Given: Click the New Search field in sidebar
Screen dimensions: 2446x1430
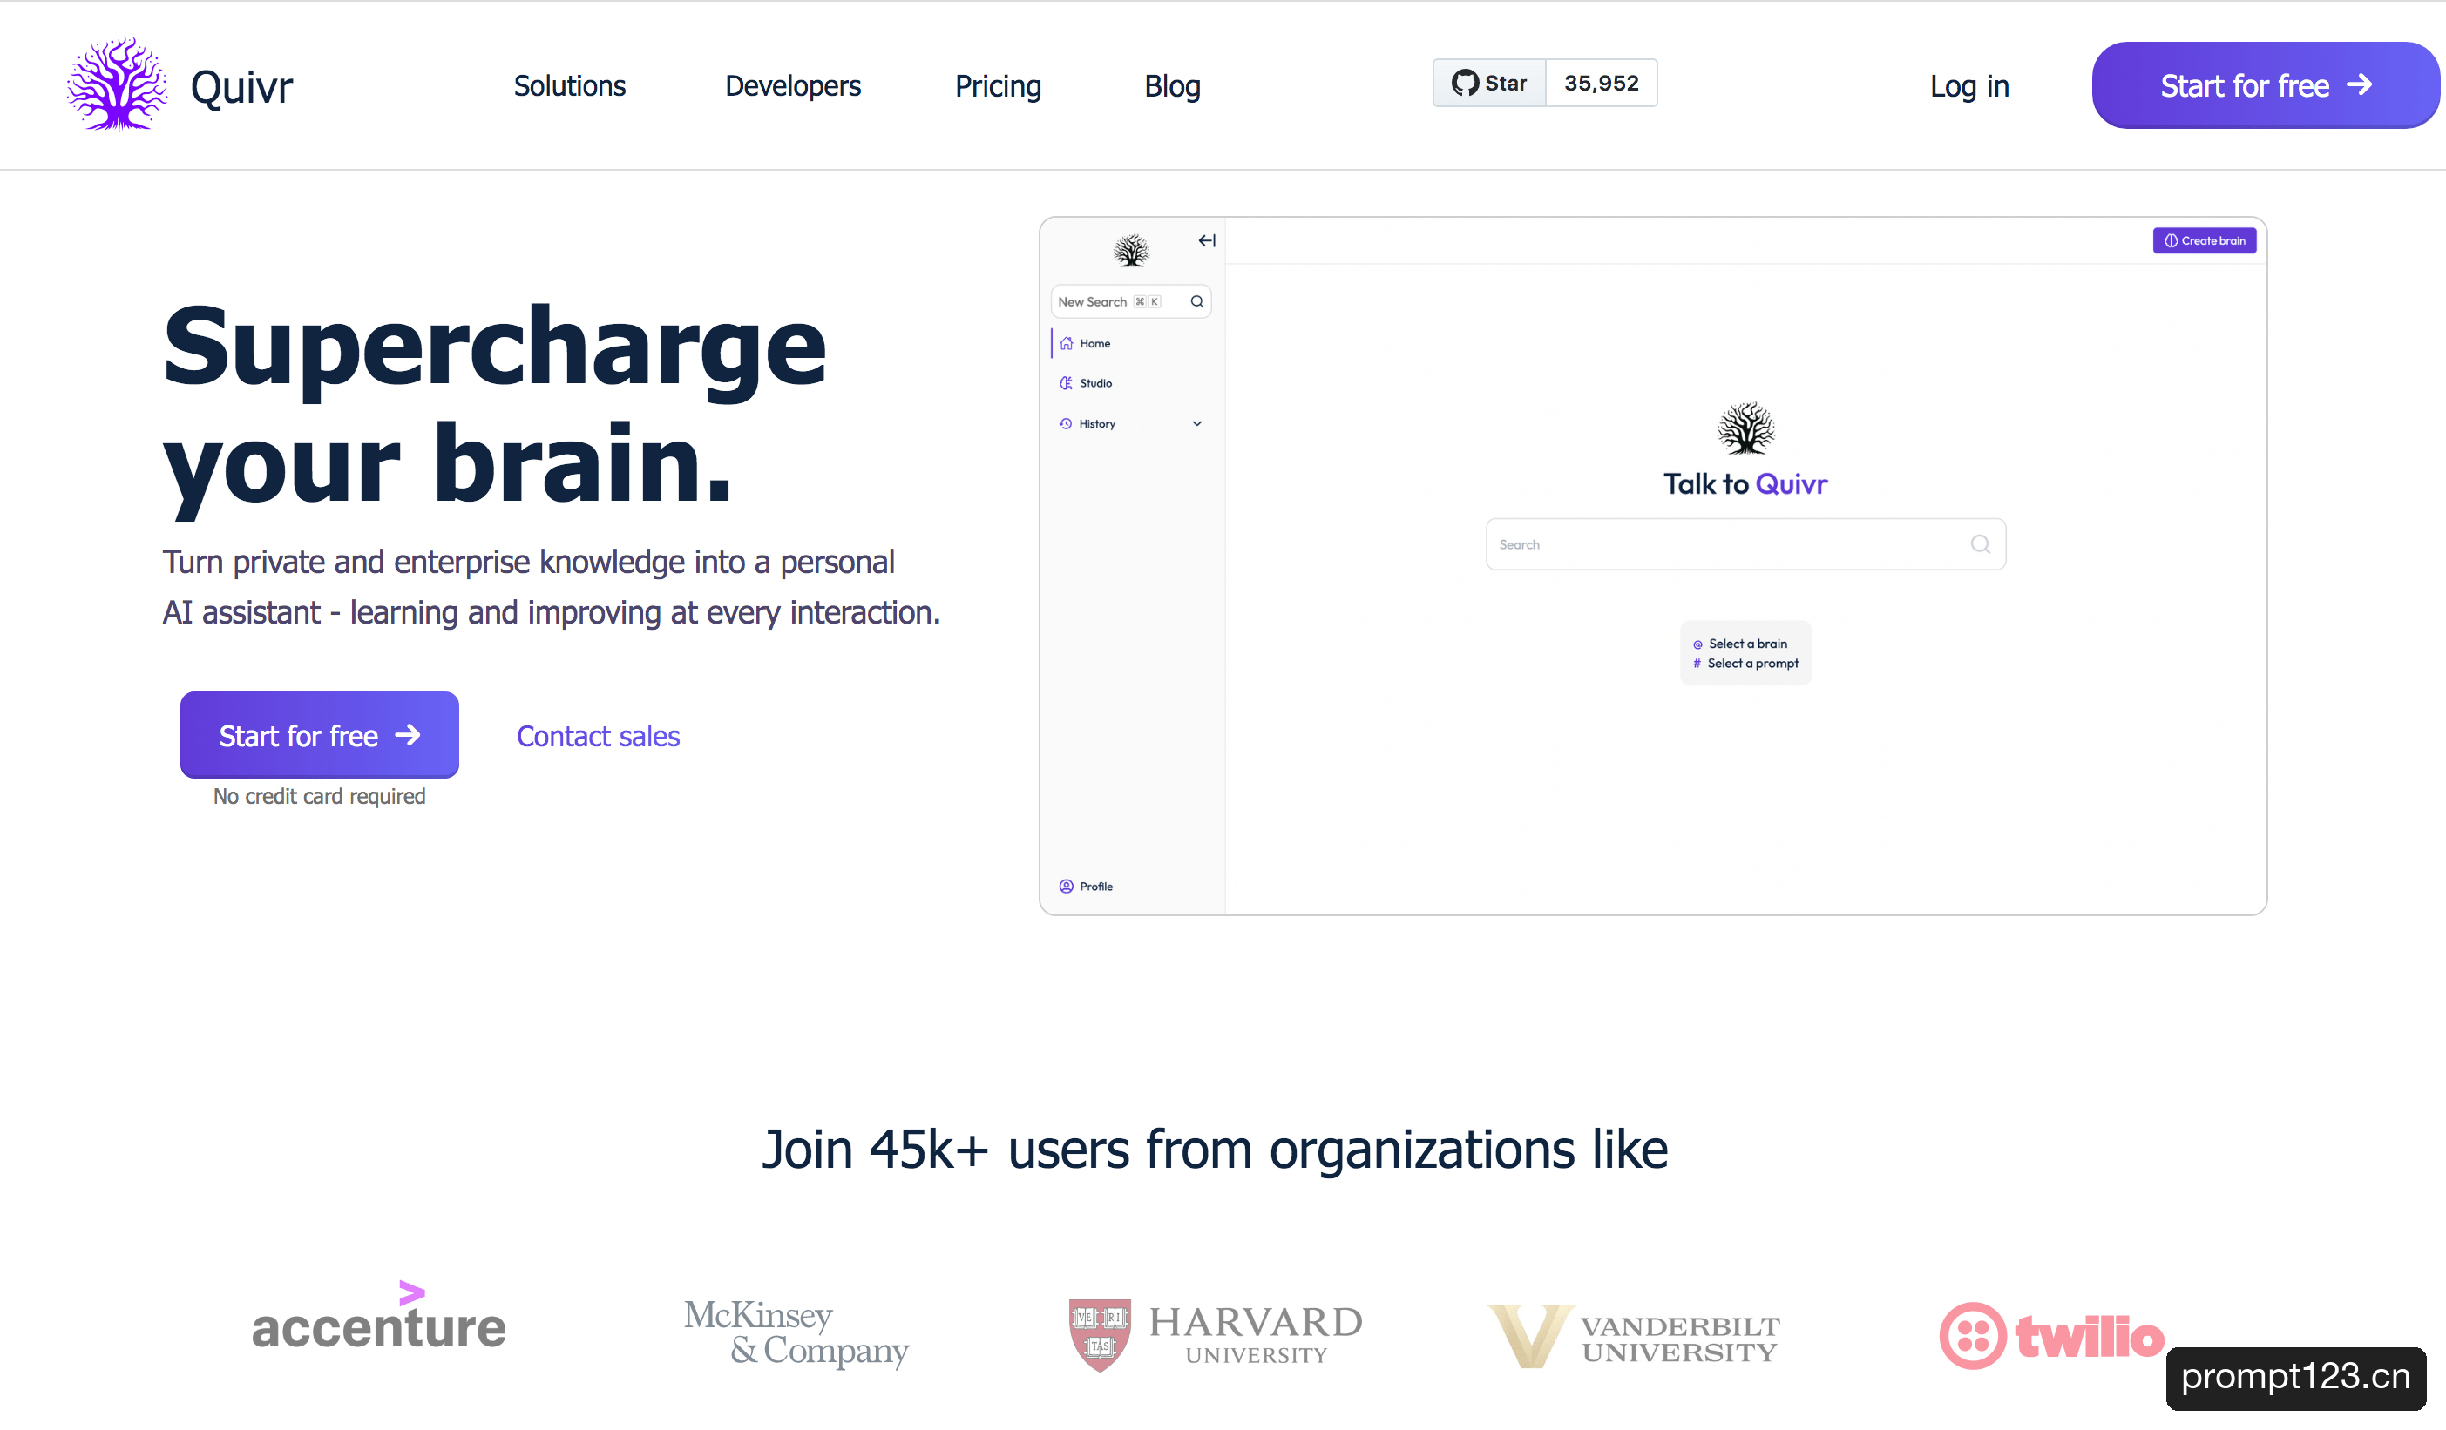Looking at the screenshot, I should [x=1131, y=301].
